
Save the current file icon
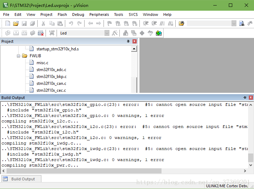click(24, 23)
